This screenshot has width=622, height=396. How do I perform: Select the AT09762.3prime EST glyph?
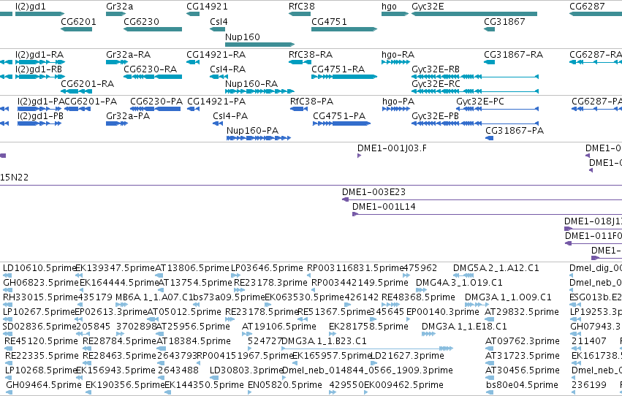point(490,349)
